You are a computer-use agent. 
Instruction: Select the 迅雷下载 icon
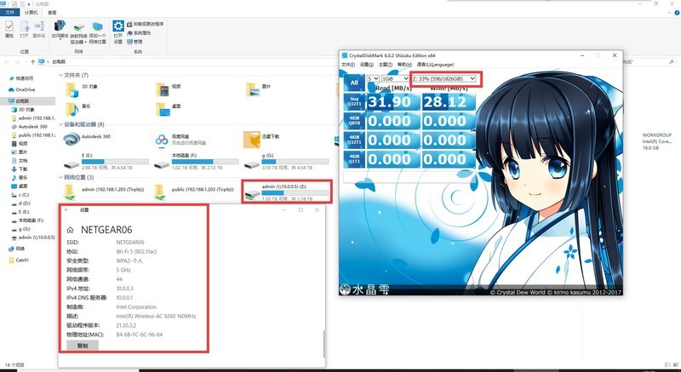pos(252,140)
